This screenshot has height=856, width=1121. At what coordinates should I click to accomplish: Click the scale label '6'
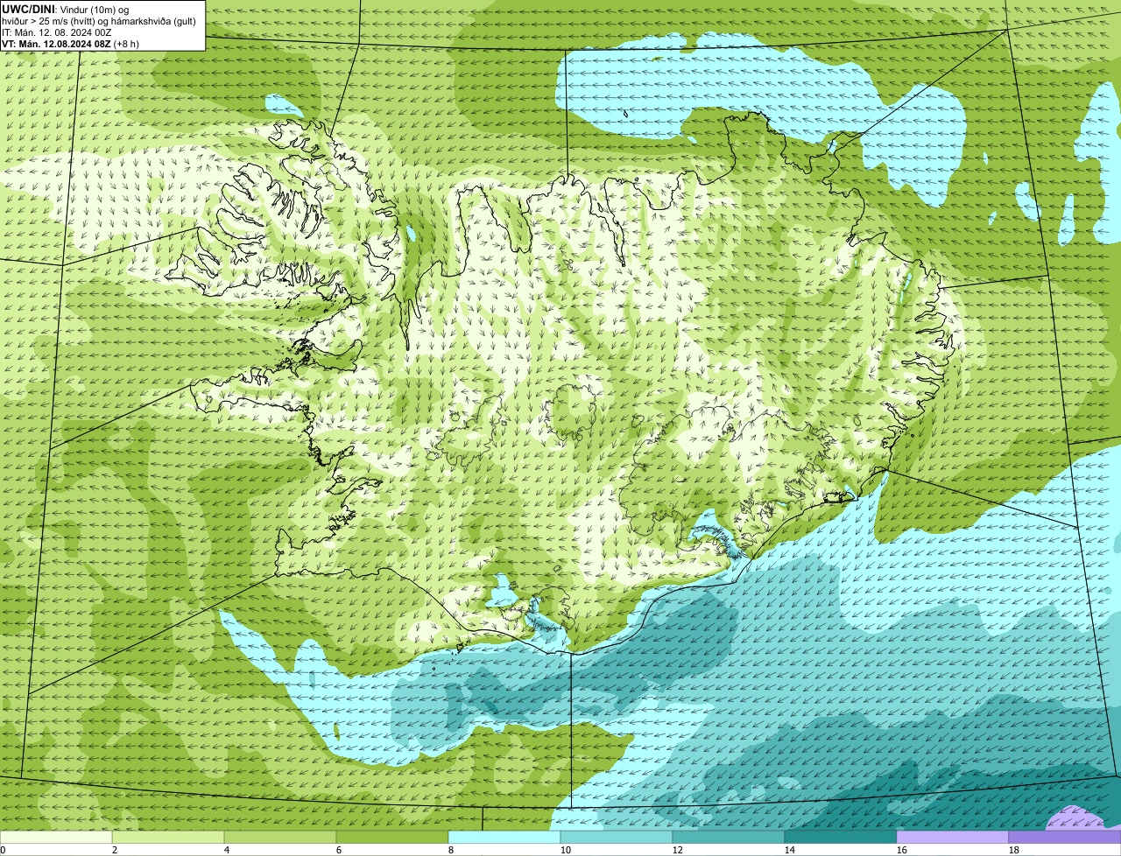339,850
